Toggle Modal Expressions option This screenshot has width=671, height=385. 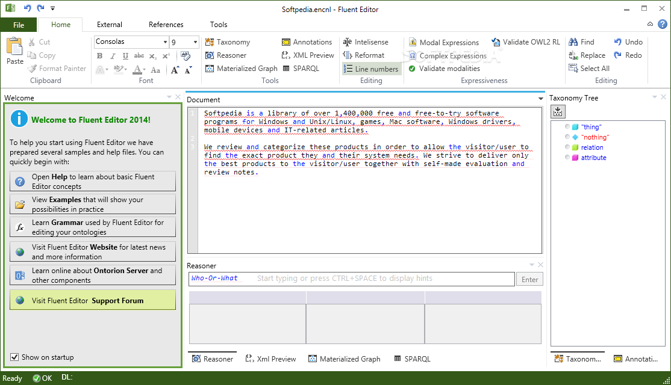point(444,42)
